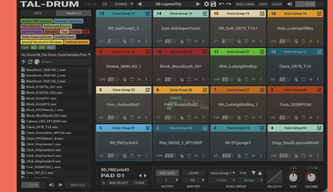Open the settings gear in top bar
Viewport: 333px width, 192px height.
pyautogui.click(x=206, y=4)
